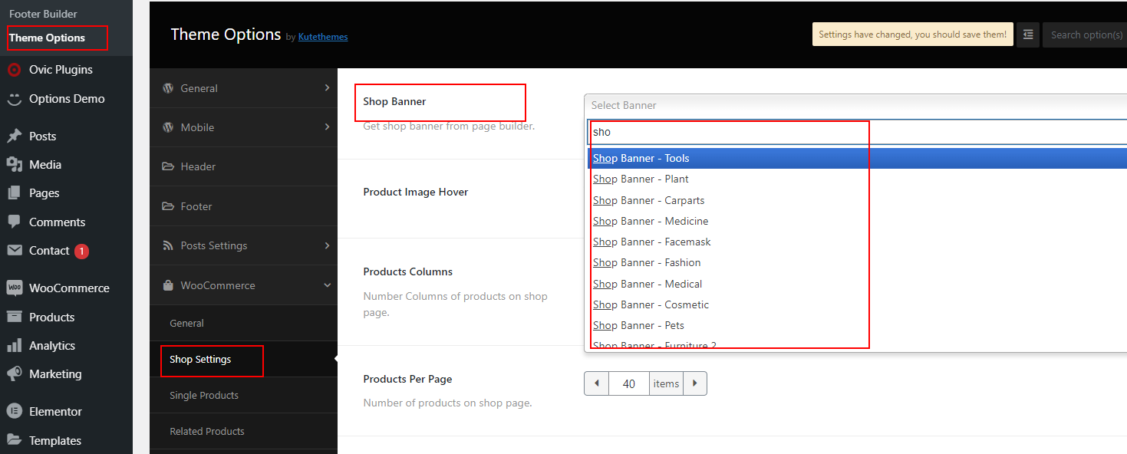Click the Marketing megaphone icon
The height and width of the screenshot is (454, 1127).
click(x=14, y=374)
